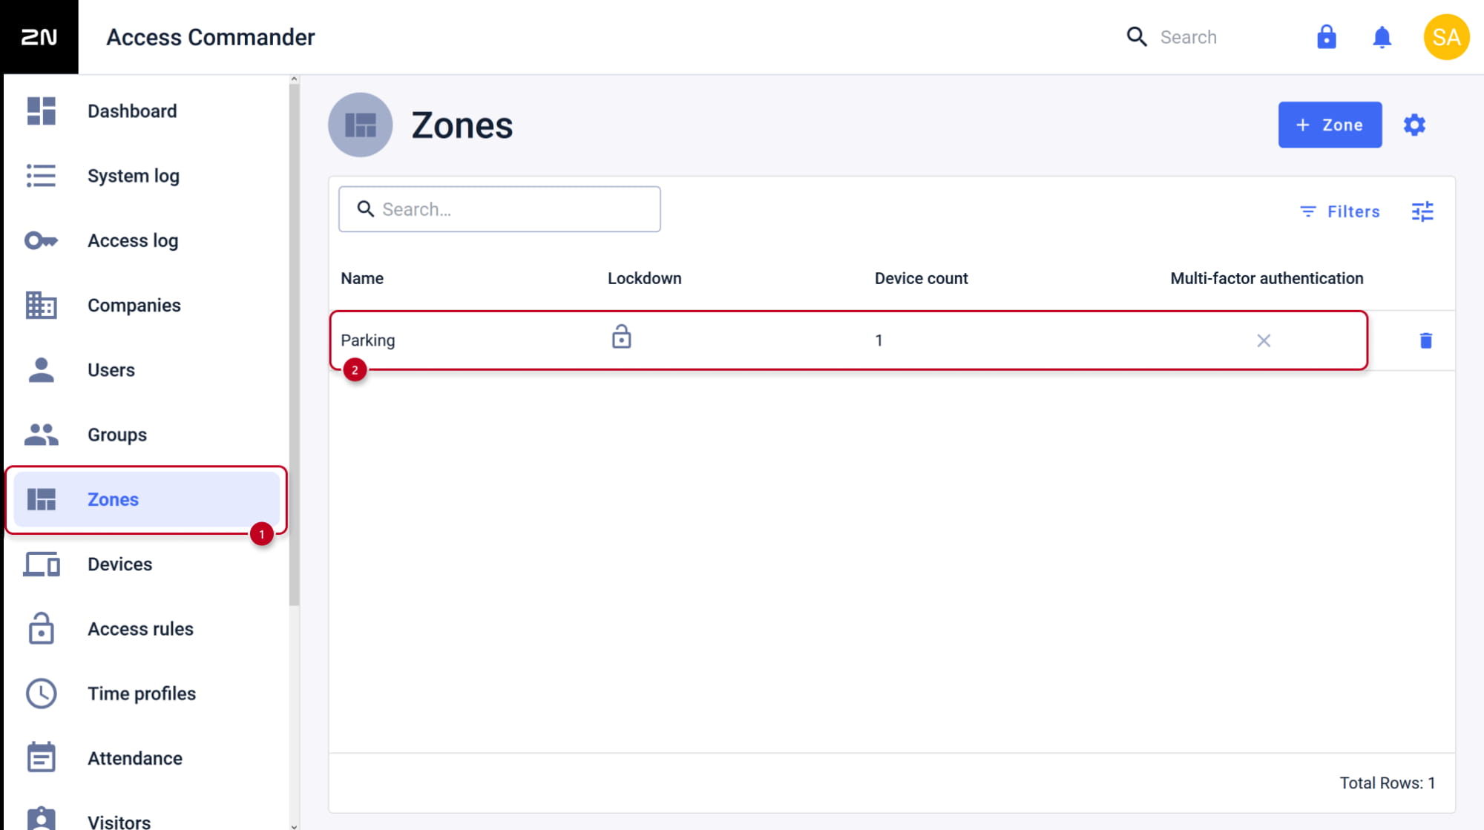Sort by Device count column header
1484x830 pixels.
[921, 278]
